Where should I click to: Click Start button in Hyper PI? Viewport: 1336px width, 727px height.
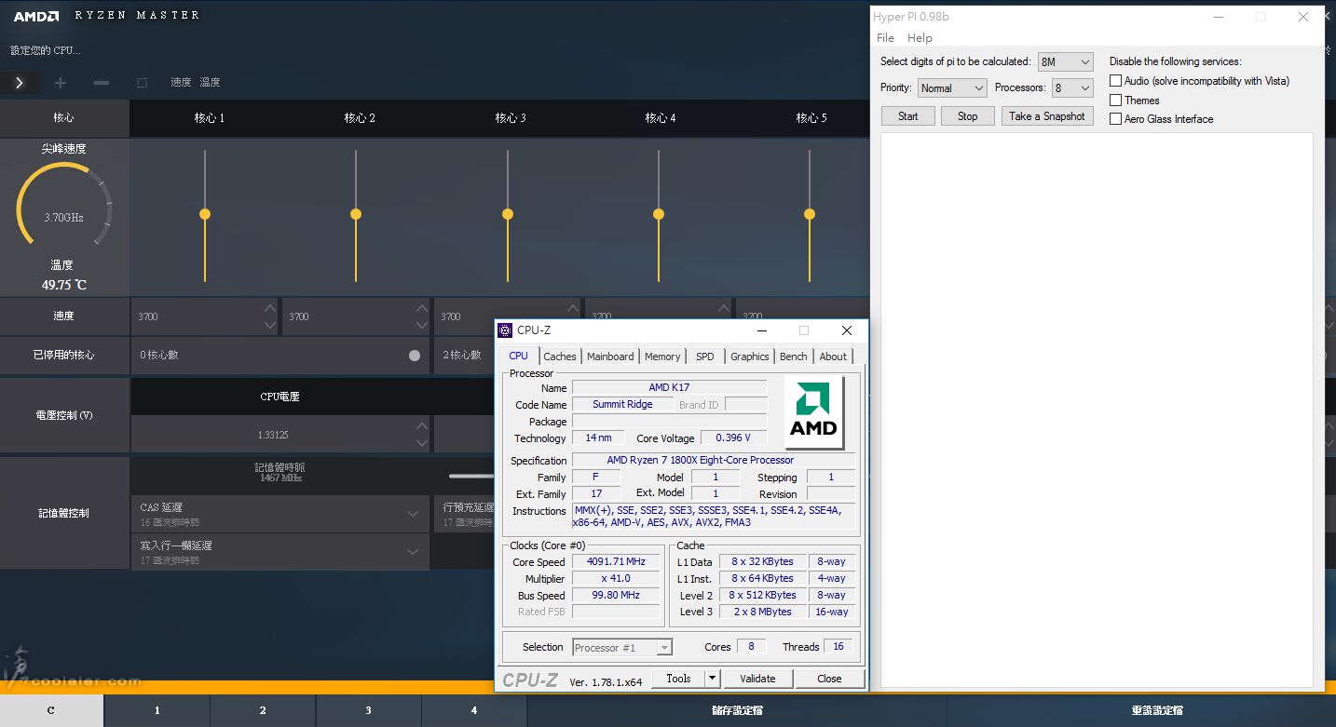[908, 116]
